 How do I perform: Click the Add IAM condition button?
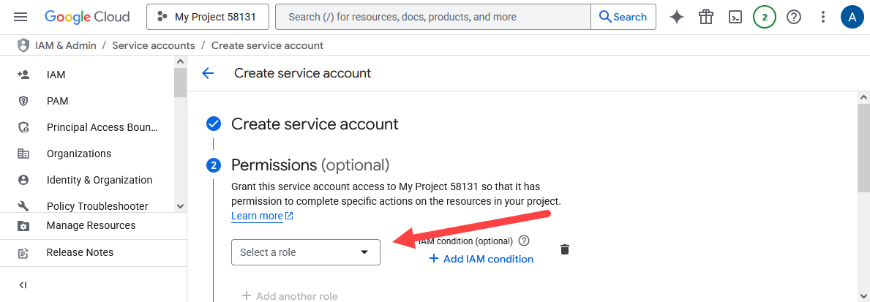click(481, 259)
